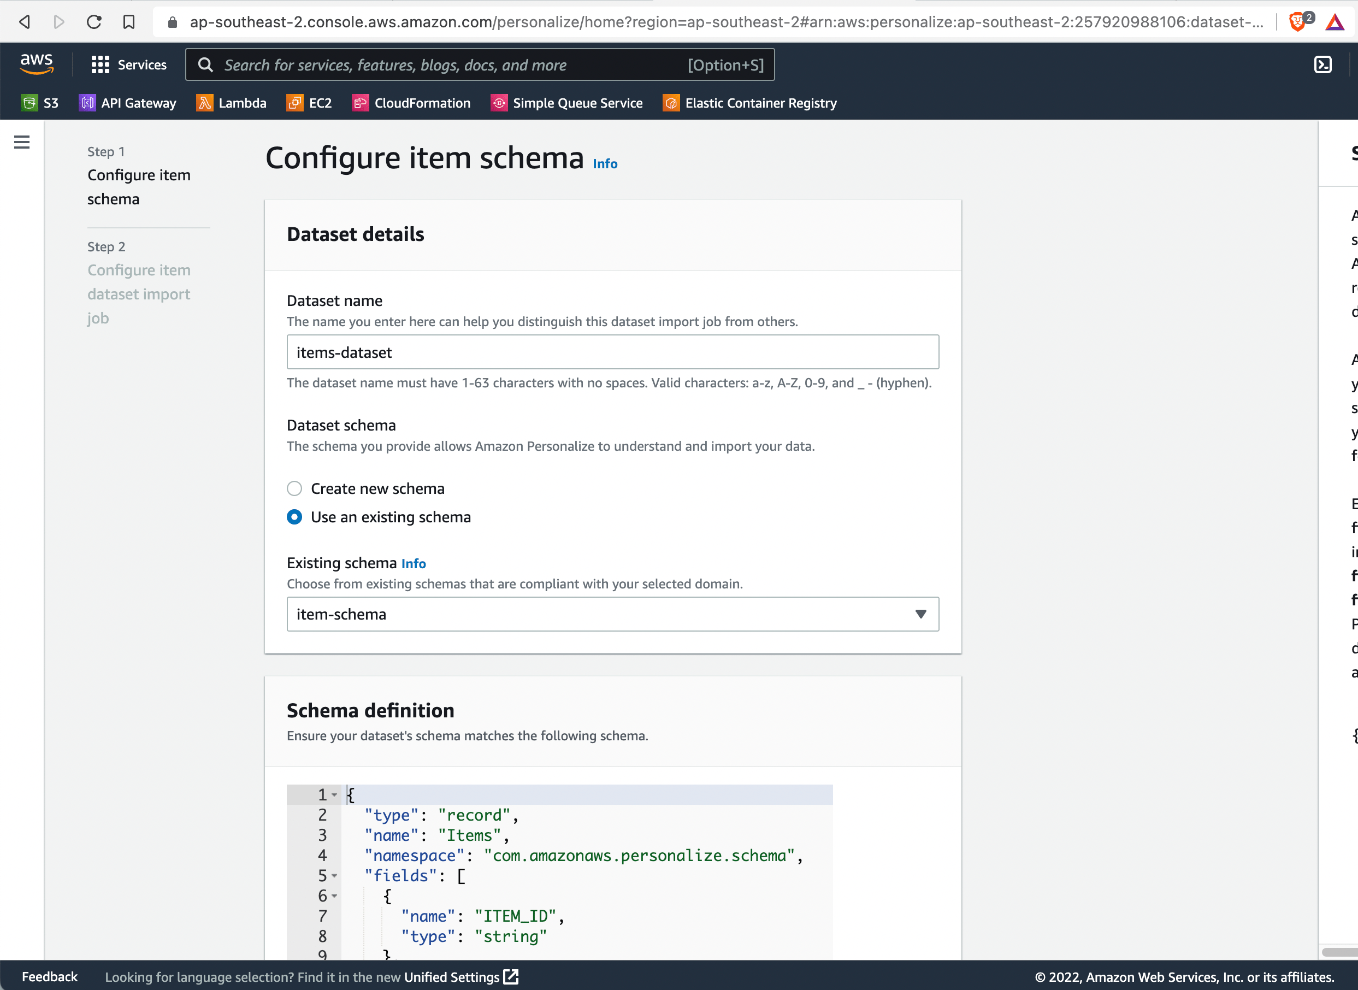Select the Create new schema radio button
The image size is (1358, 990).
coord(294,488)
